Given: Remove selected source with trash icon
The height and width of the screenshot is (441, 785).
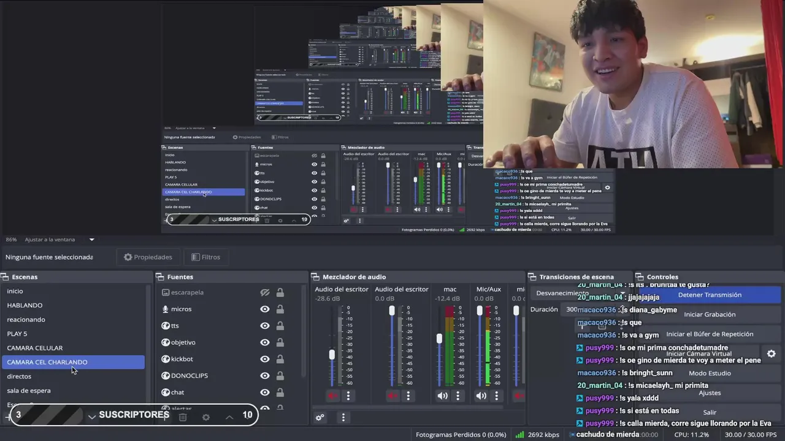Looking at the screenshot, I should (x=183, y=417).
